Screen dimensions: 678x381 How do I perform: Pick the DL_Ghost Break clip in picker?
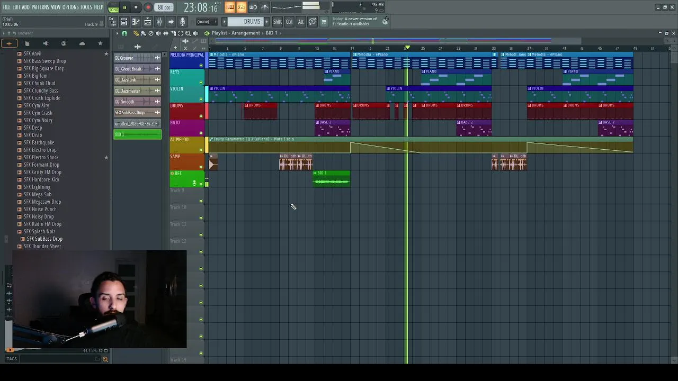coord(138,69)
